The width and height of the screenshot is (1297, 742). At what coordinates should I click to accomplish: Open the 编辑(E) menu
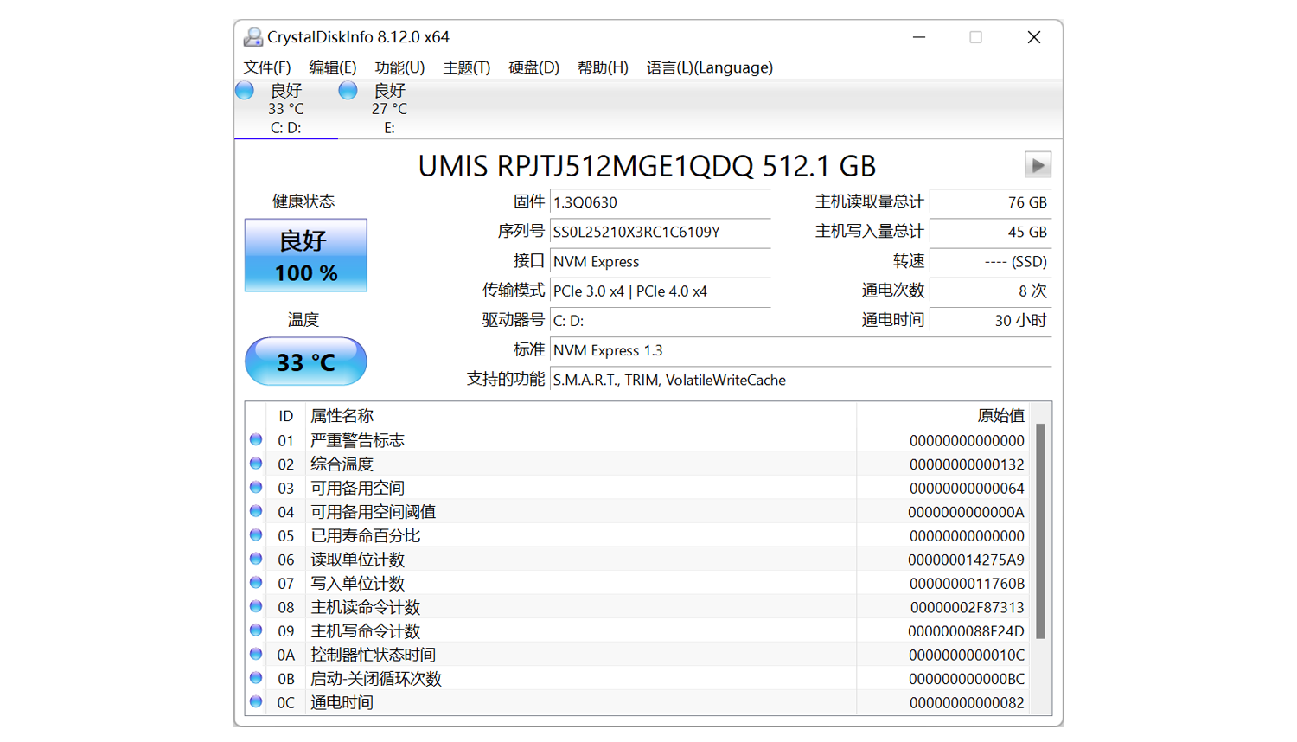(x=333, y=67)
